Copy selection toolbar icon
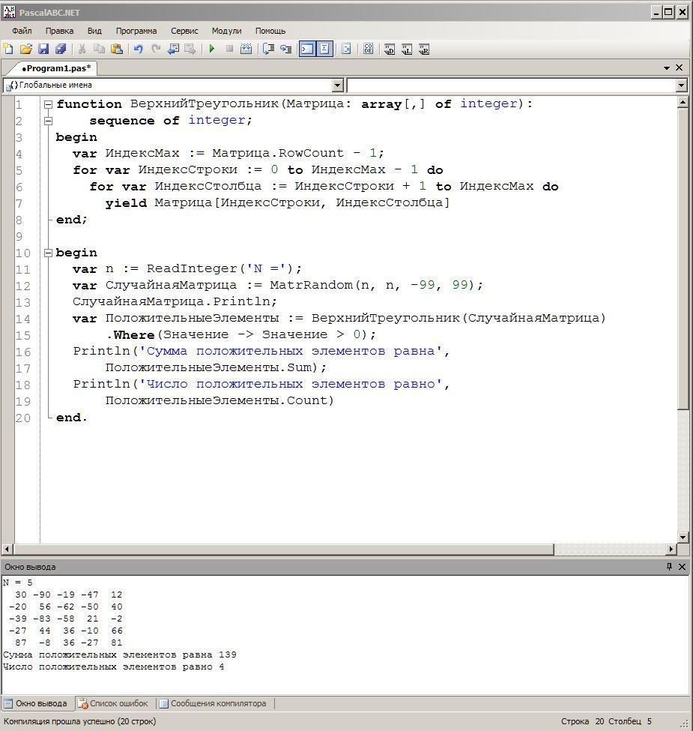The height and width of the screenshot is (731, 693). [99, 49]
